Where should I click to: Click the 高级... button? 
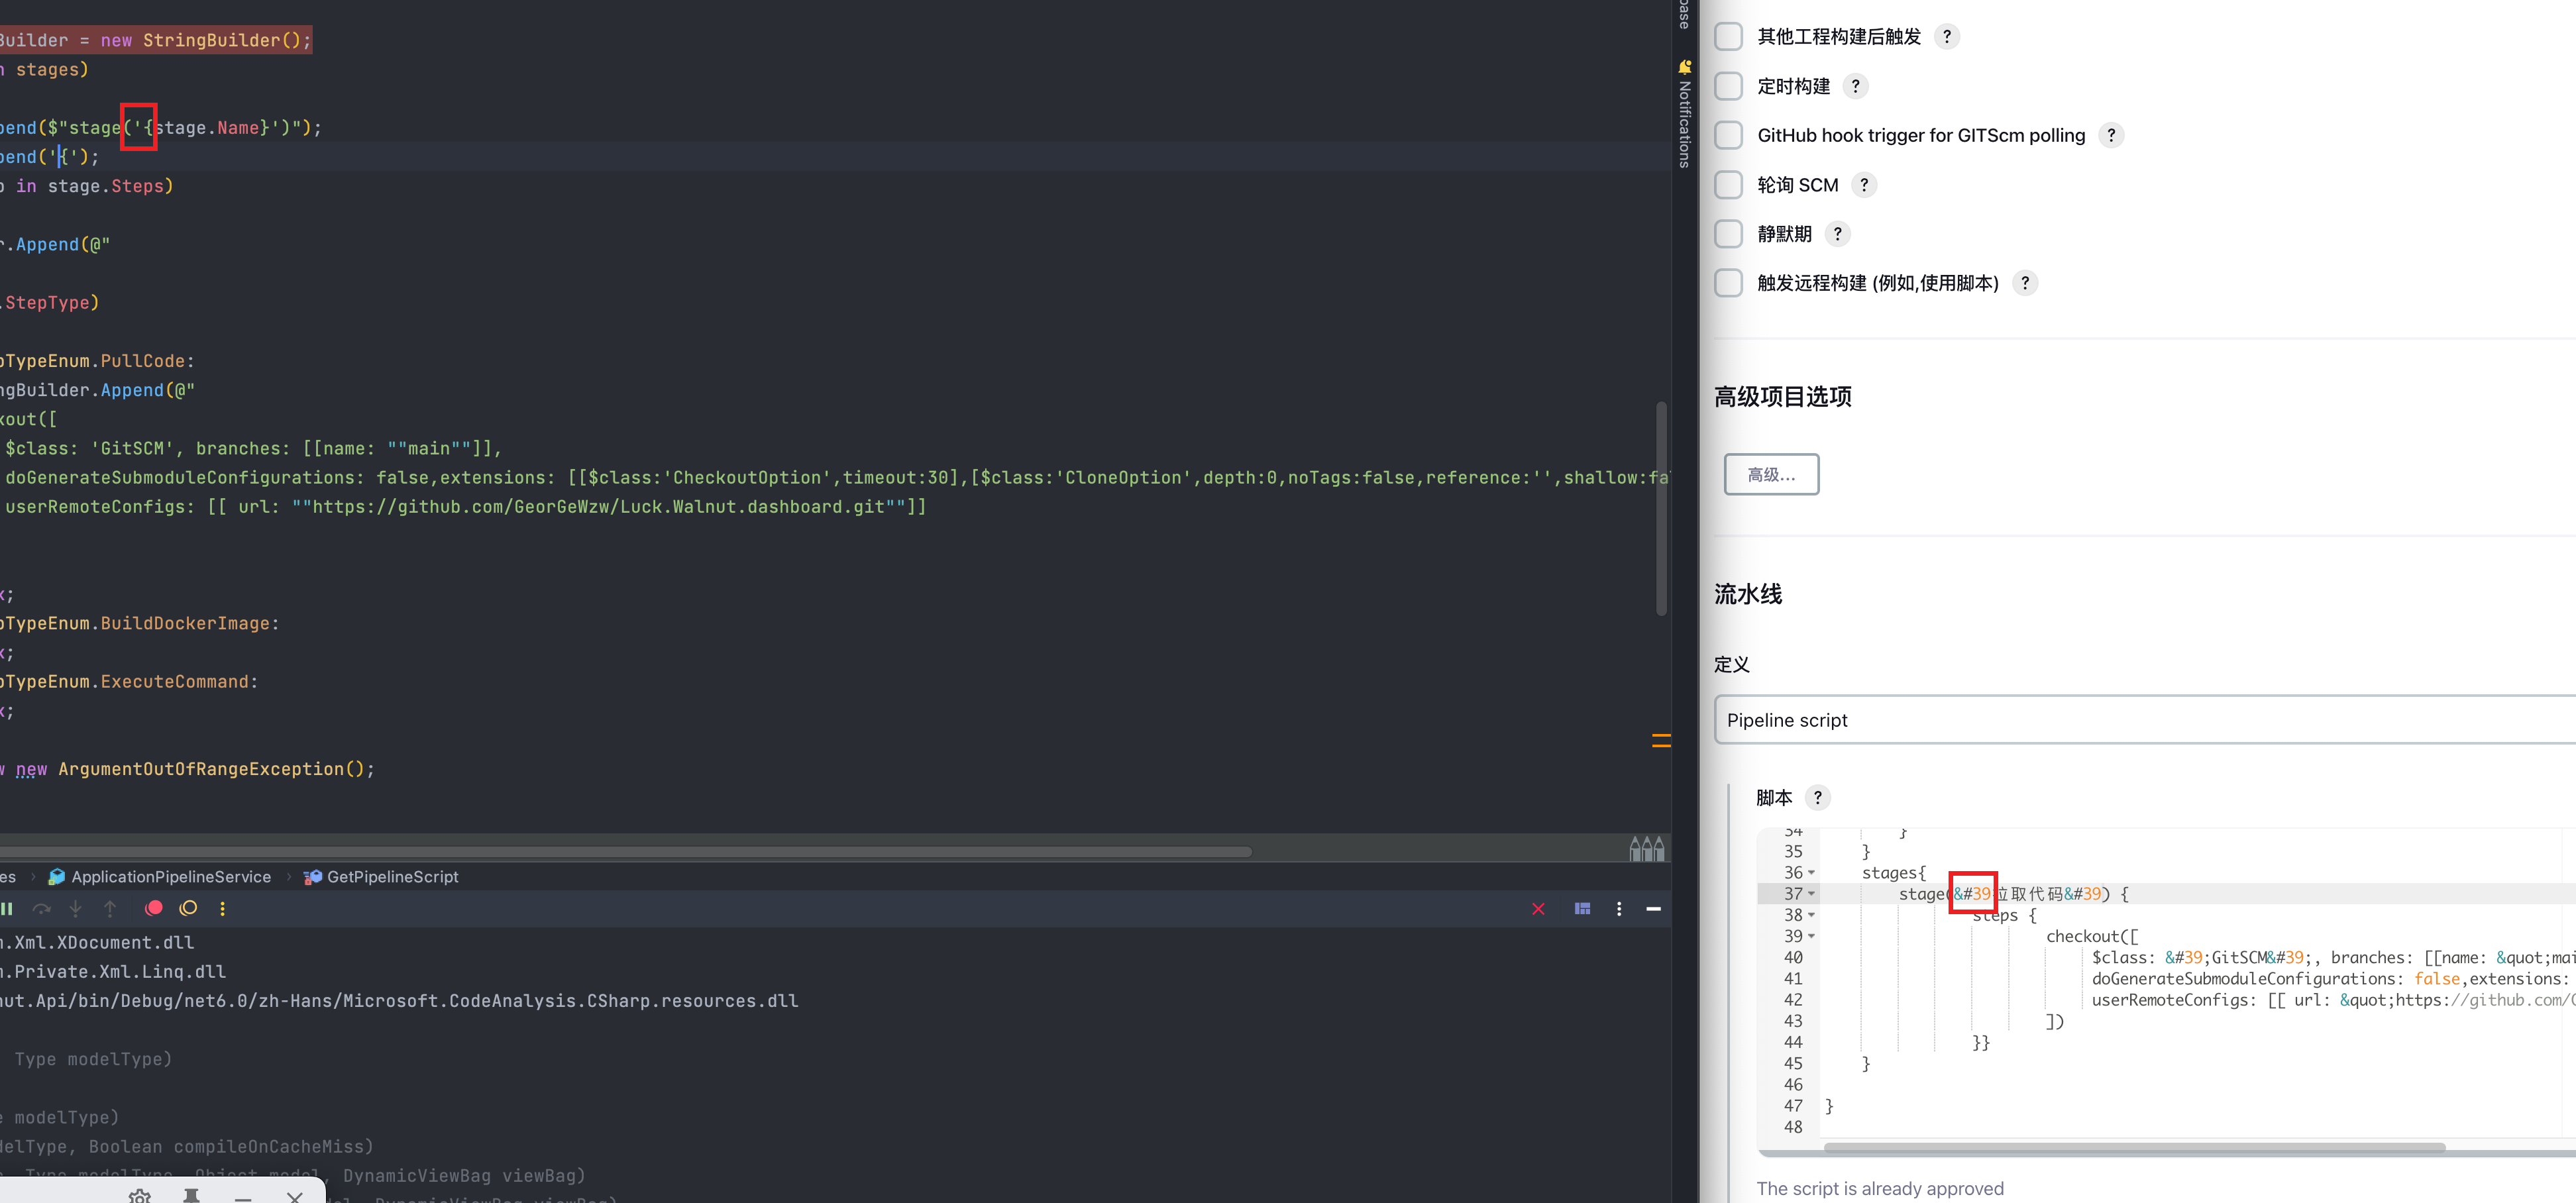coord(1771,474)
